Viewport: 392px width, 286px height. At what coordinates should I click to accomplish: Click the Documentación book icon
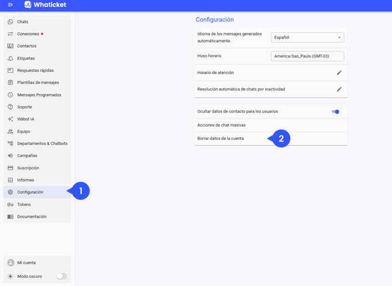[11, 217]
